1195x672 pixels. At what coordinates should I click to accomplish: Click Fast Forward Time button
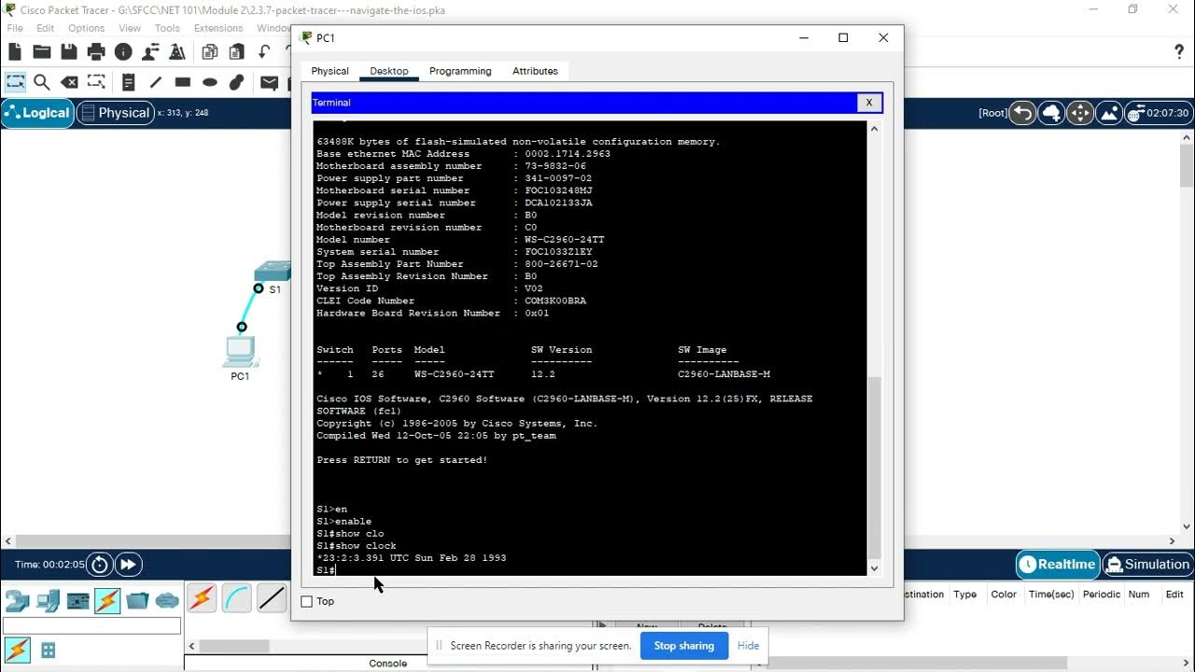coord(128,564)
